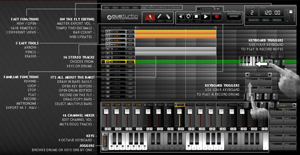Click the green bar on Piano 4 track

pyautogui.click(x=216, y=62)
